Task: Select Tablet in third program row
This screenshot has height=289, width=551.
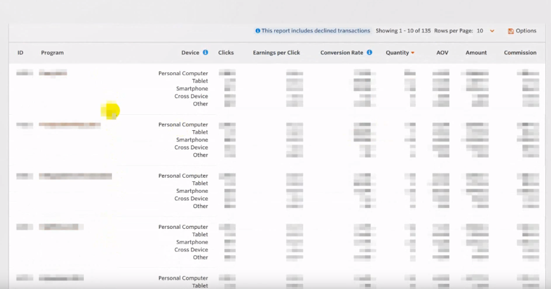Action: click(200, 183)
